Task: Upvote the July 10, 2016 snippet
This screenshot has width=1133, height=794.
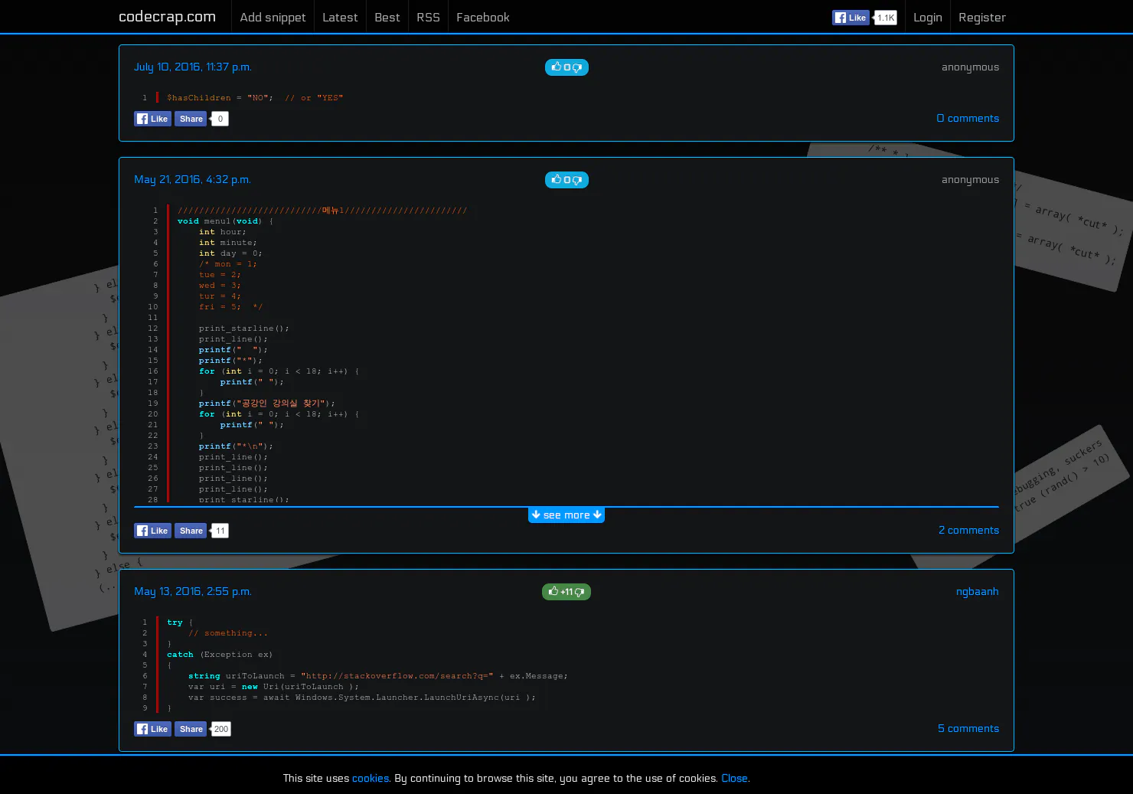Action: tap(557, 67)
